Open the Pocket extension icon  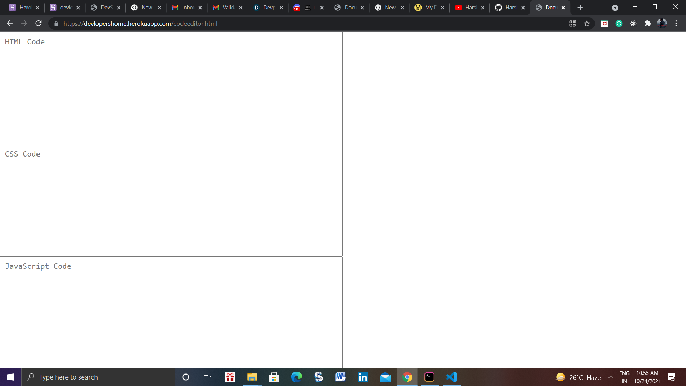point(605,24)
